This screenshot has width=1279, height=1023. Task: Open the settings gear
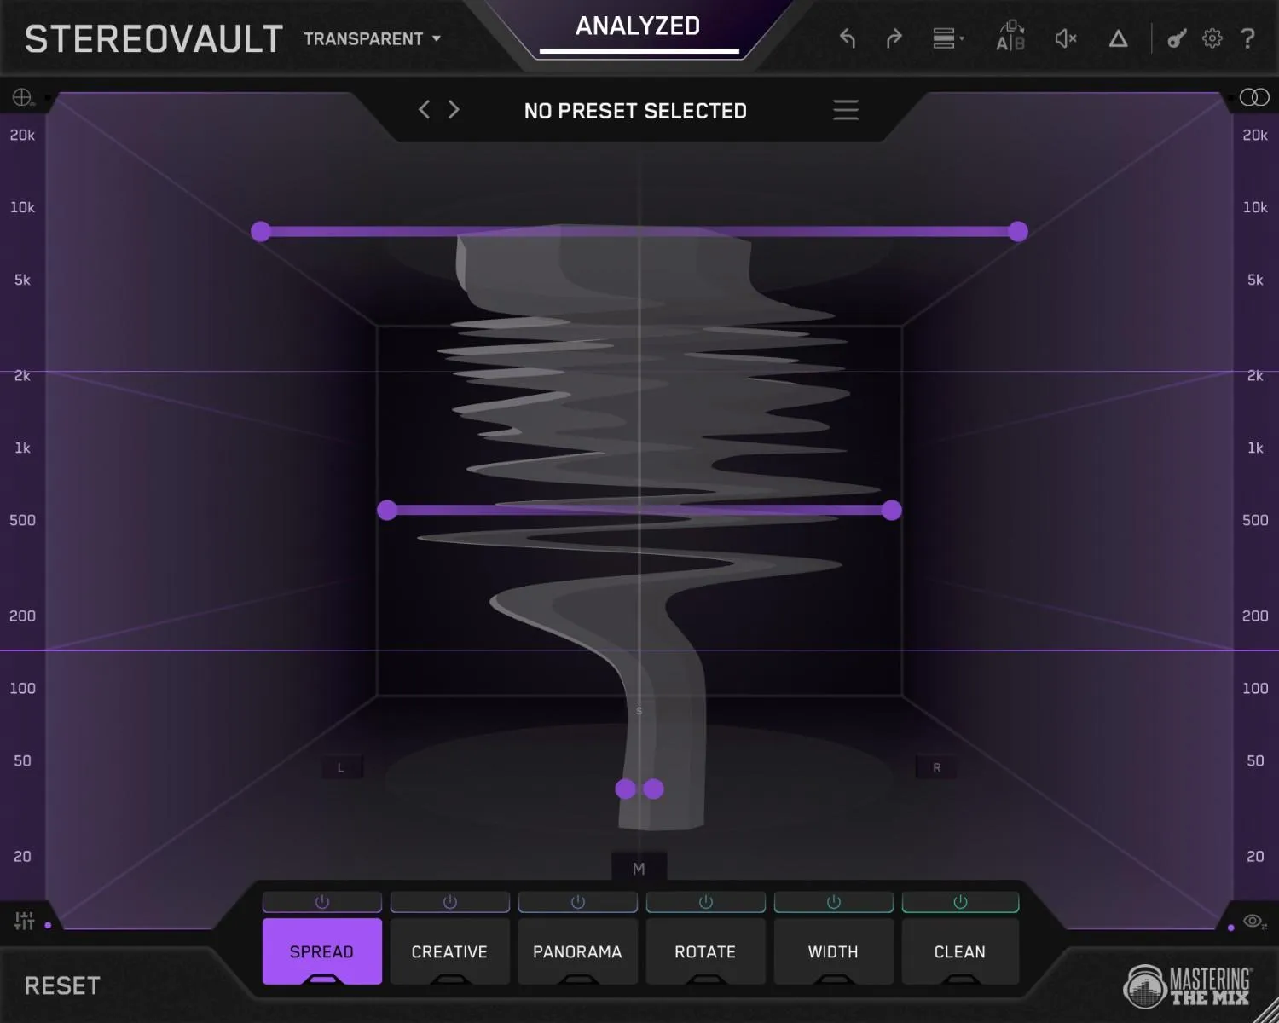(1212, 38)
